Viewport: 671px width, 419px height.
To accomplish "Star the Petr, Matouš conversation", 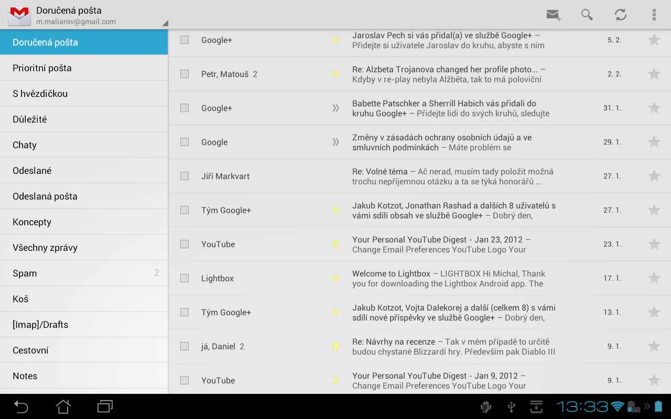I will pyautogui.click(x=654, y=74).
